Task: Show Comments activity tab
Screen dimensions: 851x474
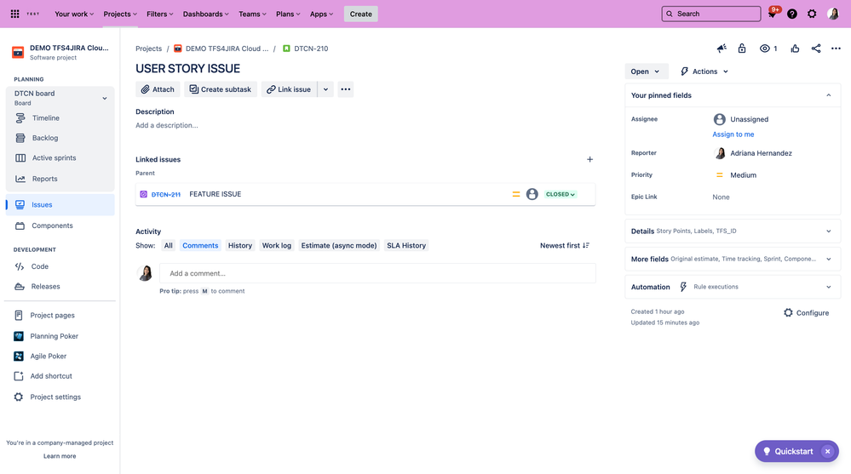Action: click(x=200, y=246)
